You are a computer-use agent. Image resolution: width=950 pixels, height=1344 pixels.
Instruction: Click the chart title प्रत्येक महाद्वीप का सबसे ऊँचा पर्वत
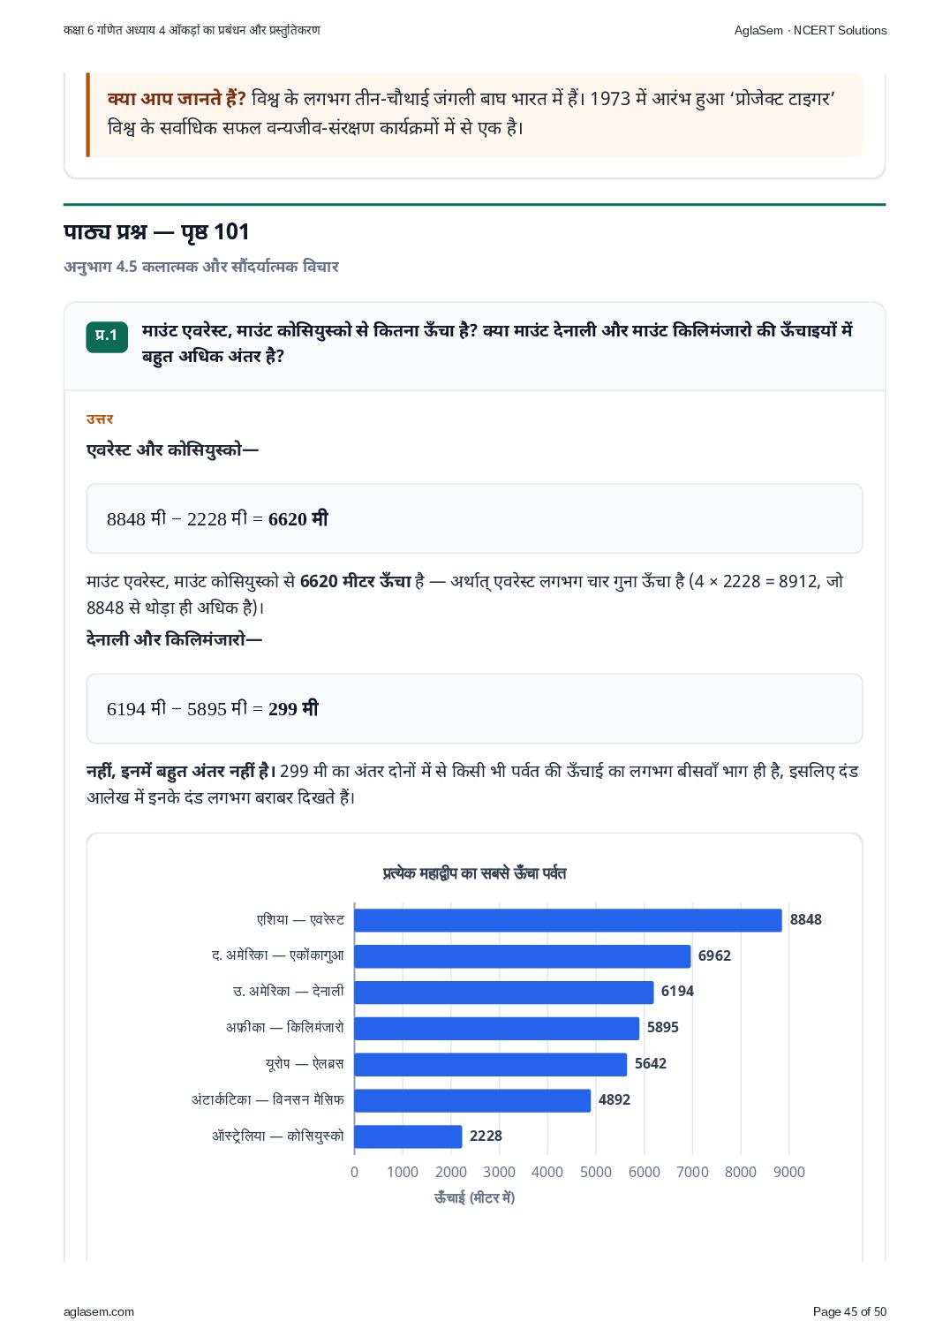474,873
